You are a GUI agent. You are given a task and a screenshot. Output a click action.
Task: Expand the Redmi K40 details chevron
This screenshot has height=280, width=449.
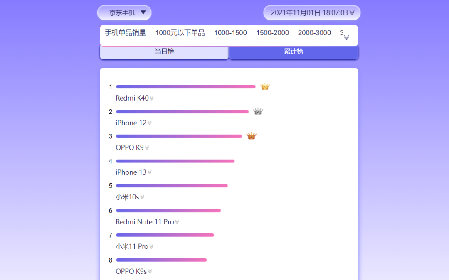(x=152, y=98)
